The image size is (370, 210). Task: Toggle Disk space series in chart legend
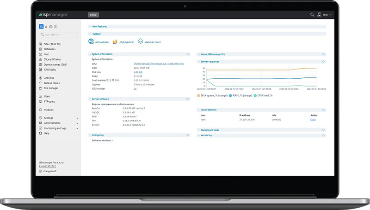coord(199,95)
